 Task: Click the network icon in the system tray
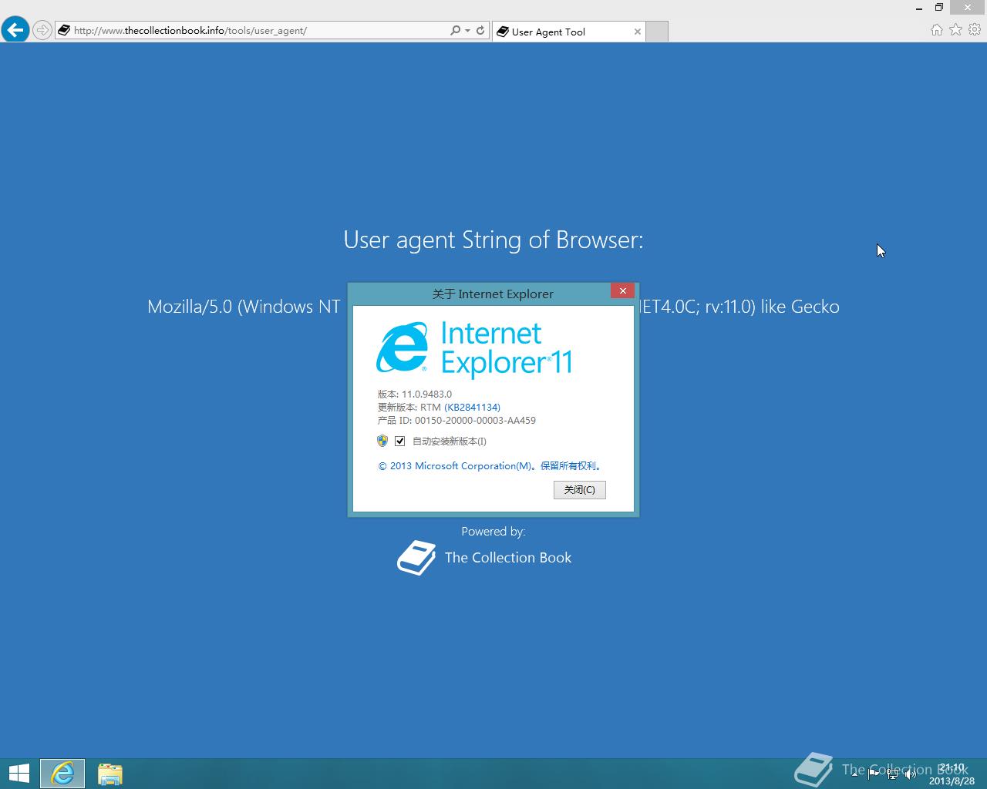click(x=892, y=774)
